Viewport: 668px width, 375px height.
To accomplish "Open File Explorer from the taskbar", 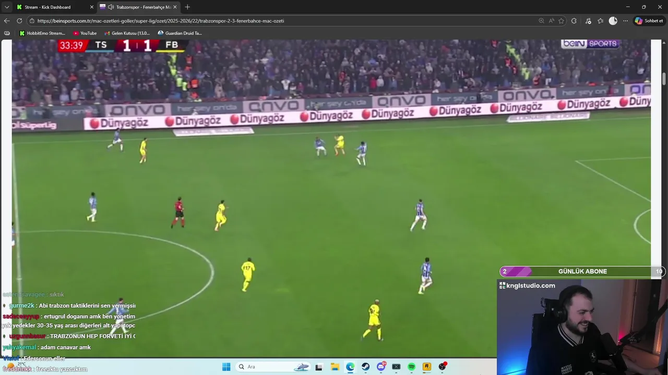I will 335,367.
